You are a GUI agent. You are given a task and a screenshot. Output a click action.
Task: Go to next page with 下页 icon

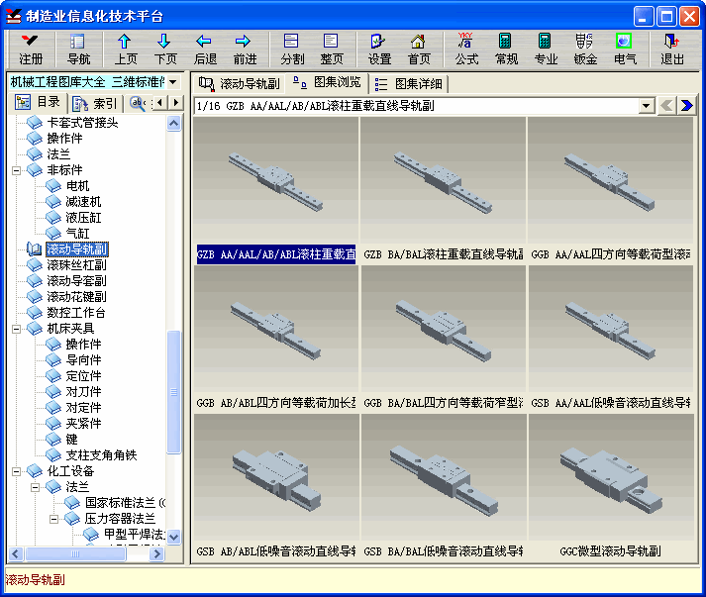[164, 49]
